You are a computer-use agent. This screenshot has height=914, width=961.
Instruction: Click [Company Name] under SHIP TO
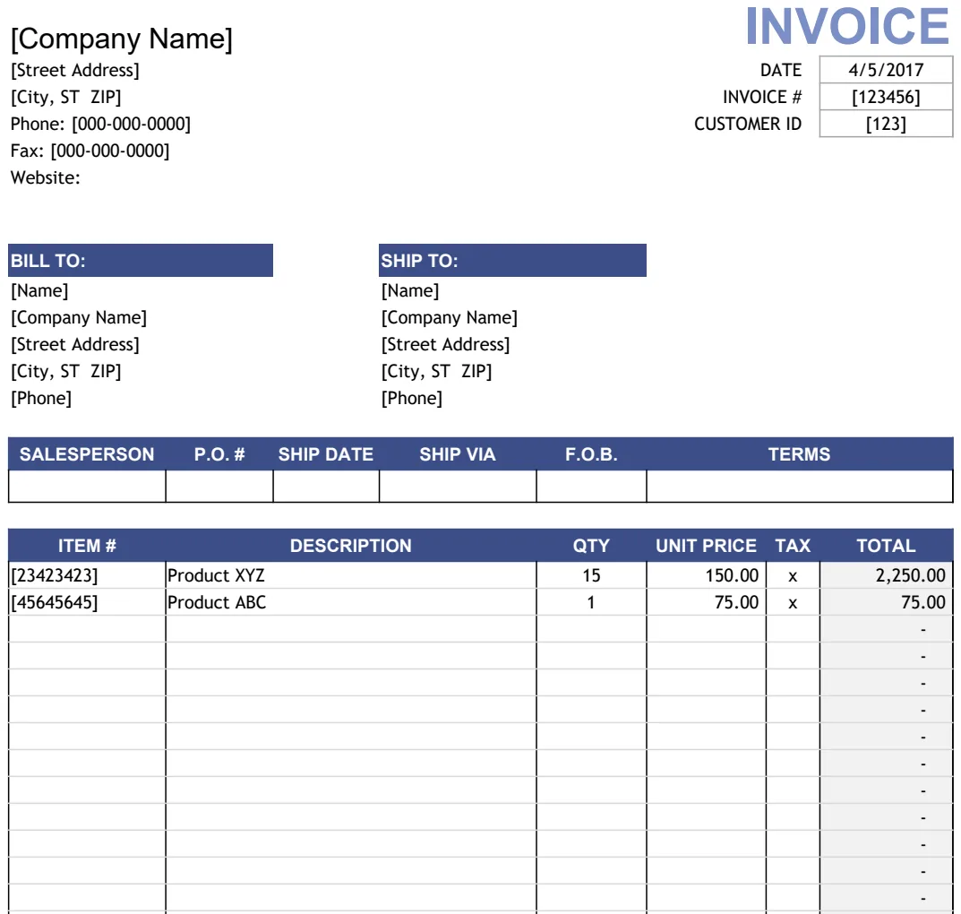450,317
